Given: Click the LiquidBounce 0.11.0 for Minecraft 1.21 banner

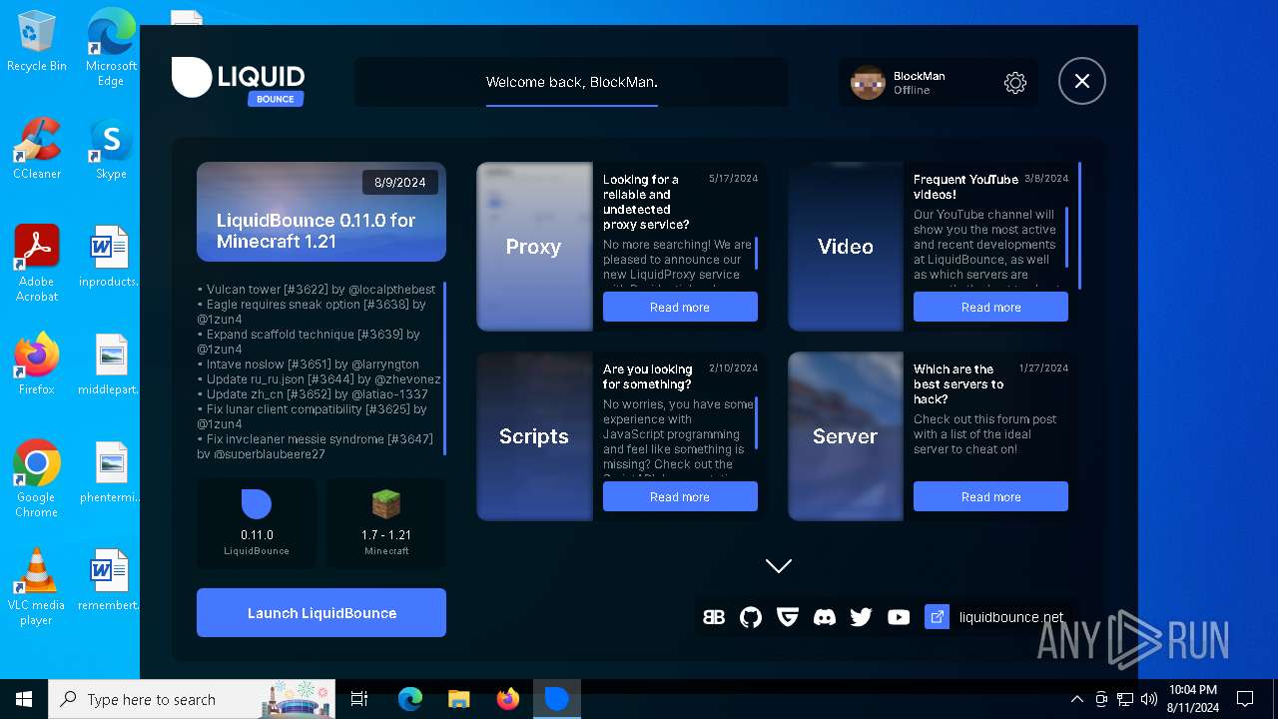Looking at the screenshot, I should 321,212.
